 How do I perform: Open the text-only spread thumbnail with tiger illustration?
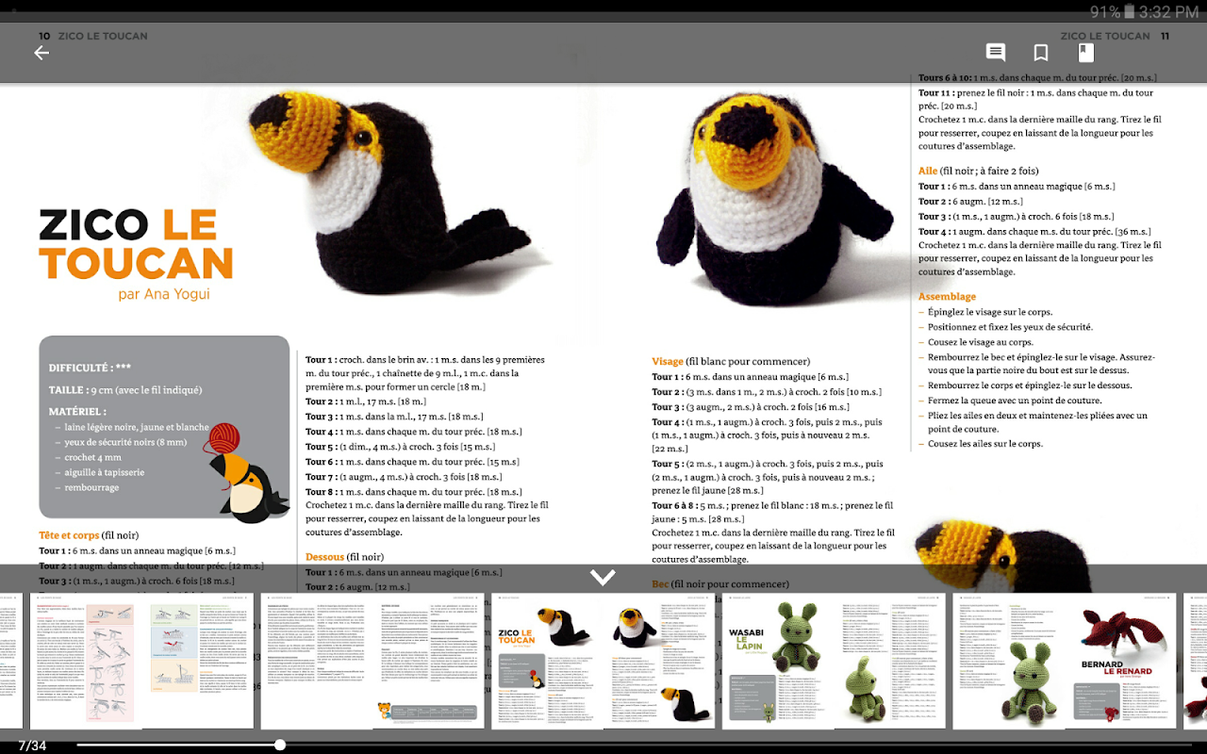(372, 660)
